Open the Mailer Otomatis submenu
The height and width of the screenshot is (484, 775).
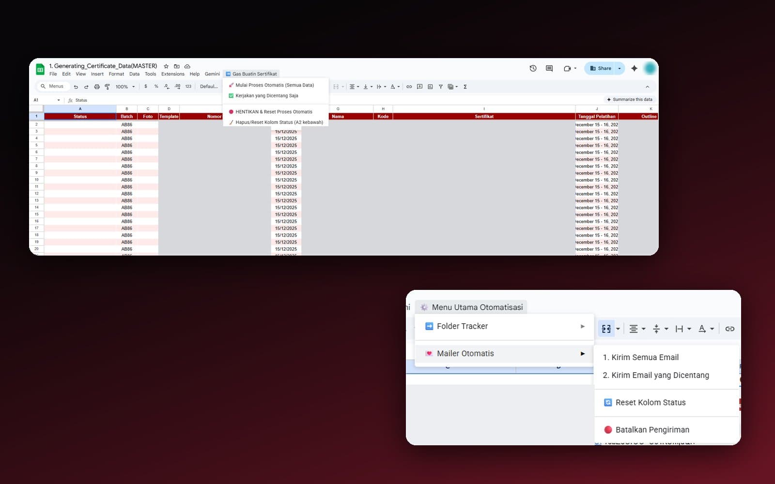pyautogui.click(x=504, y=353)
